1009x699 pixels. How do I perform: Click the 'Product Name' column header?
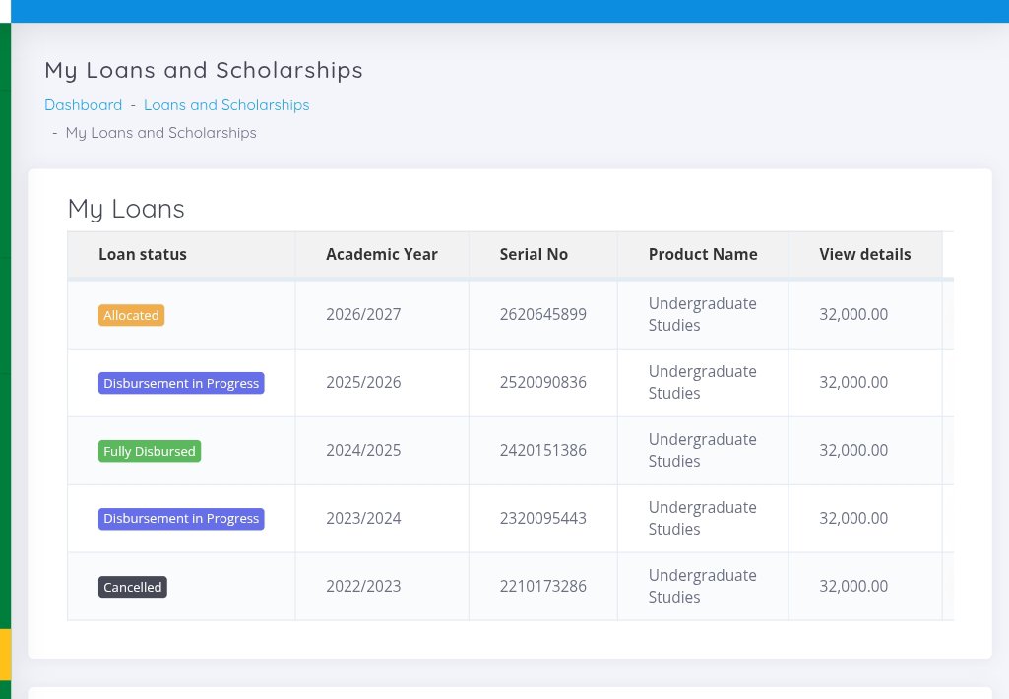tap(703, 254)
